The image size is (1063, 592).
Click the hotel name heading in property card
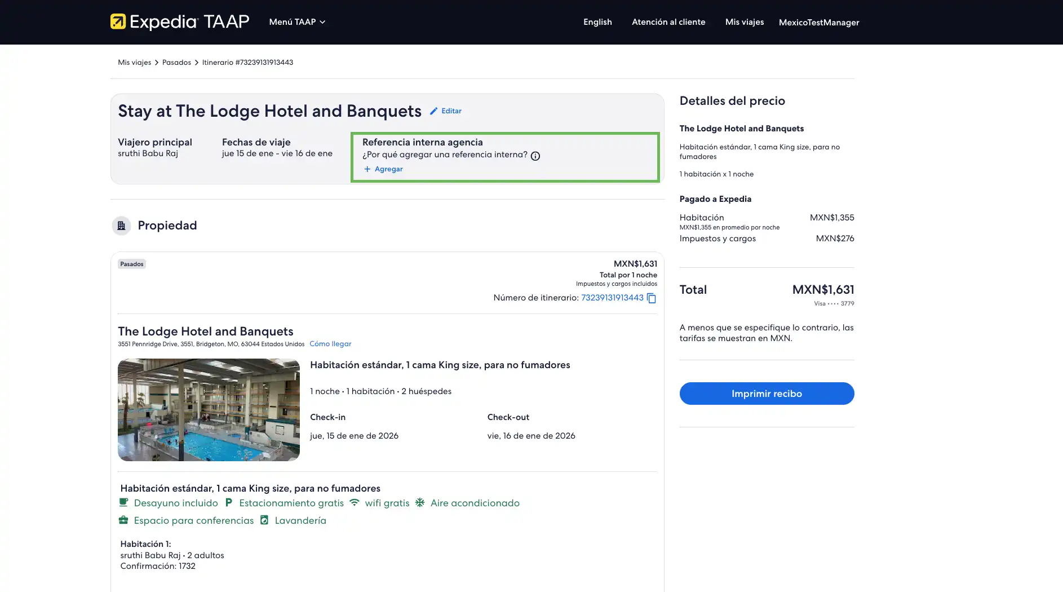click(x=206, y=332)
